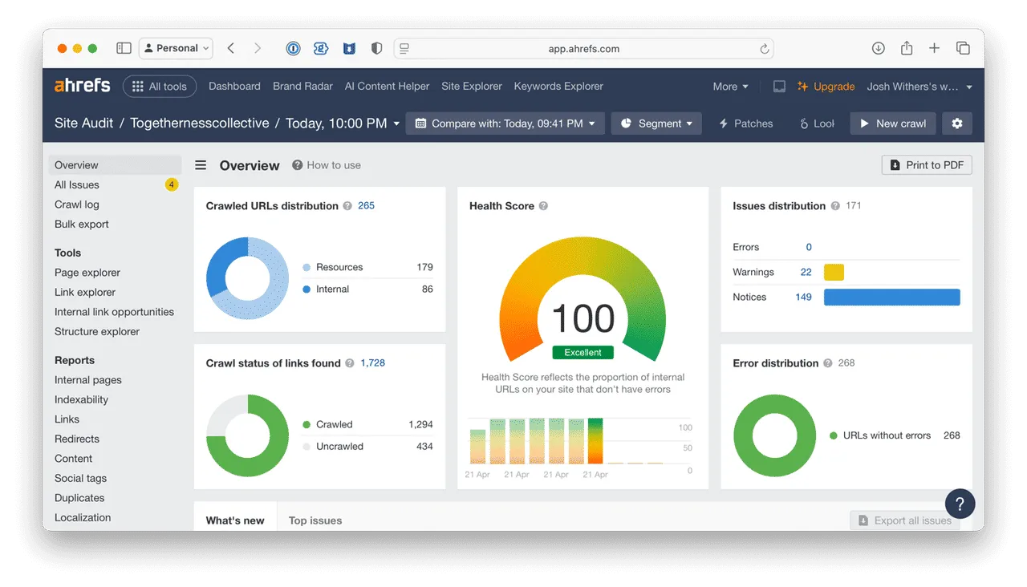Click the yellow 4 badge on All Issues
The width and height of the screenshot is (1027, 587).
[x=171, y=184]
